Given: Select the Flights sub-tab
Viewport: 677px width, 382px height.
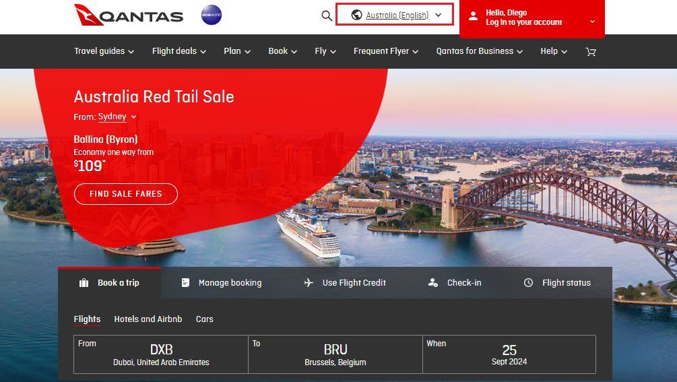Looking at the screenshot, I should tap(87, 319).
